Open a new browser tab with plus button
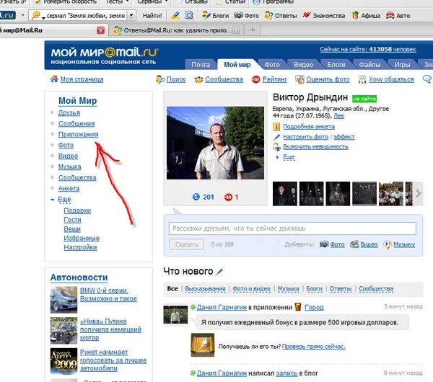 pos(253,30)
